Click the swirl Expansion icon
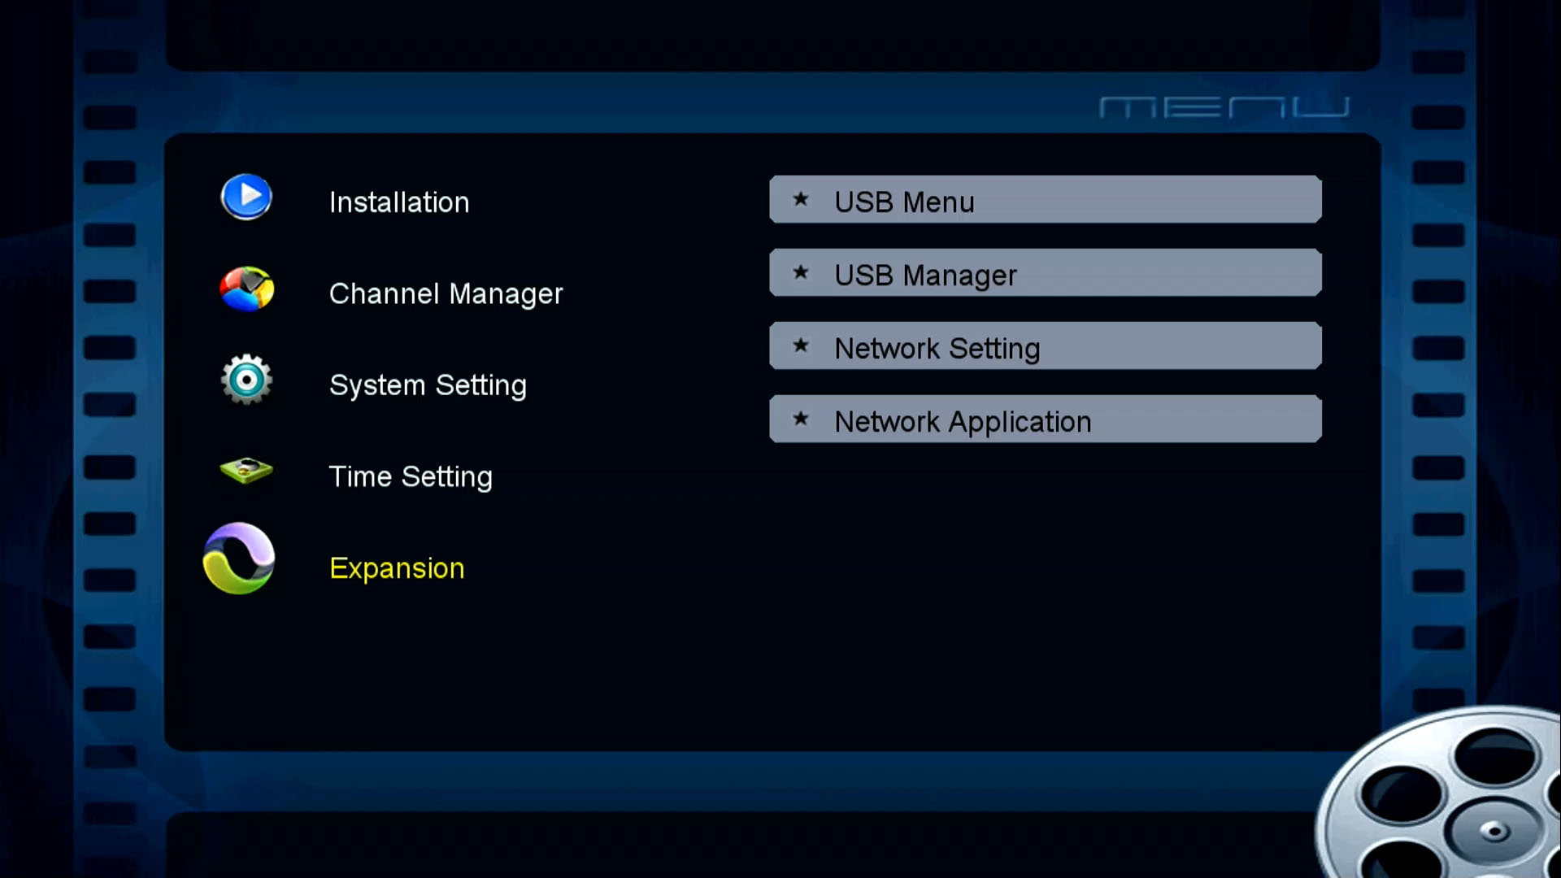The image size is (1561, 878). [239, 559]
